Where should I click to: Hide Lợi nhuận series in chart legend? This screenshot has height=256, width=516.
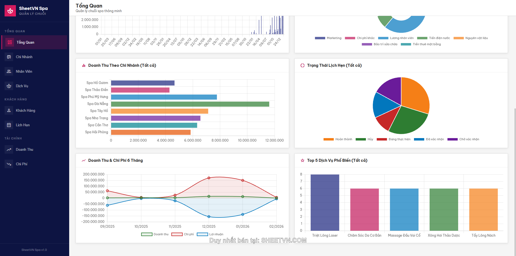210,234
